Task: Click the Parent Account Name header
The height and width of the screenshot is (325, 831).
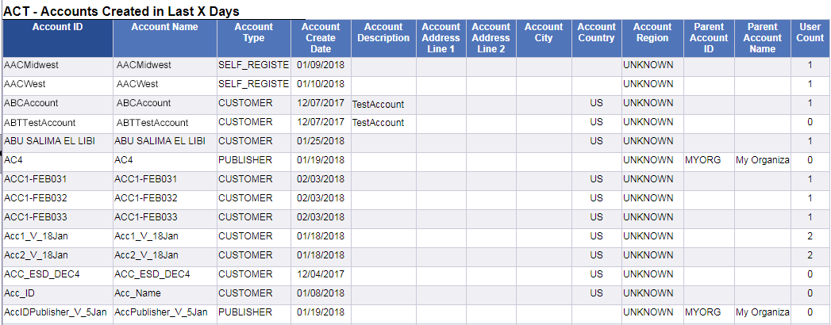Action: [x=763, y=38]
